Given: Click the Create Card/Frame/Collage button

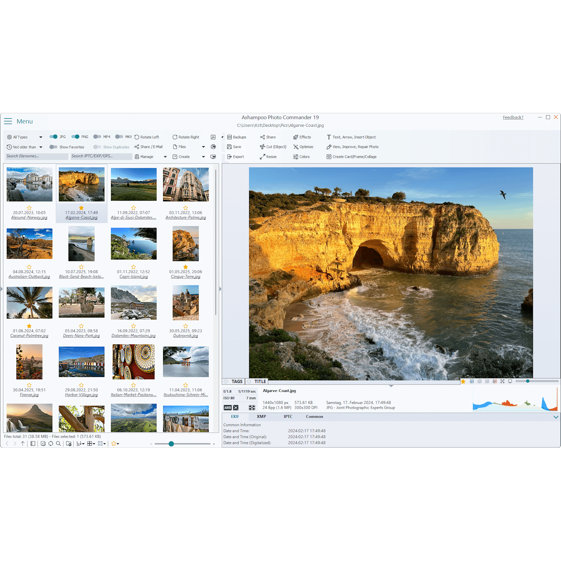Looking at the screenshot, I should [x=351, y=157].
